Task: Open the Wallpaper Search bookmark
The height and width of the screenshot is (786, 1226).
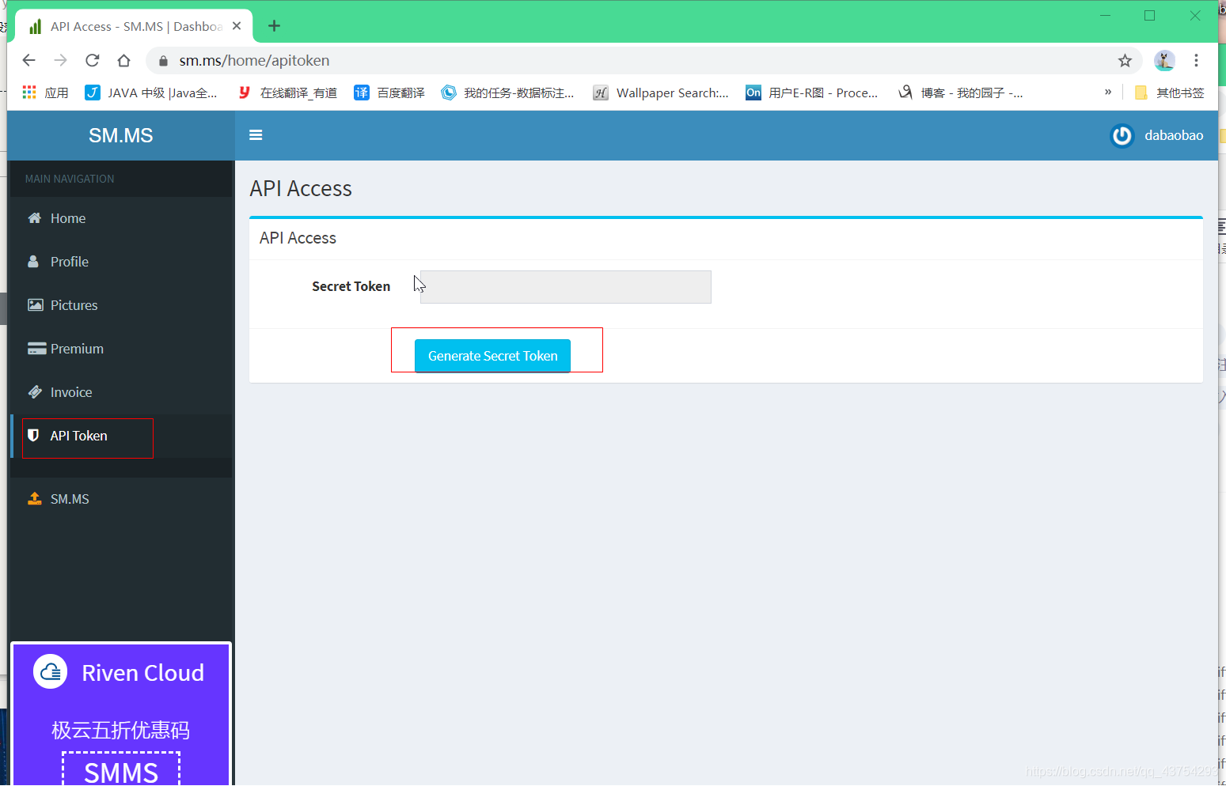Action: point(661,93)
